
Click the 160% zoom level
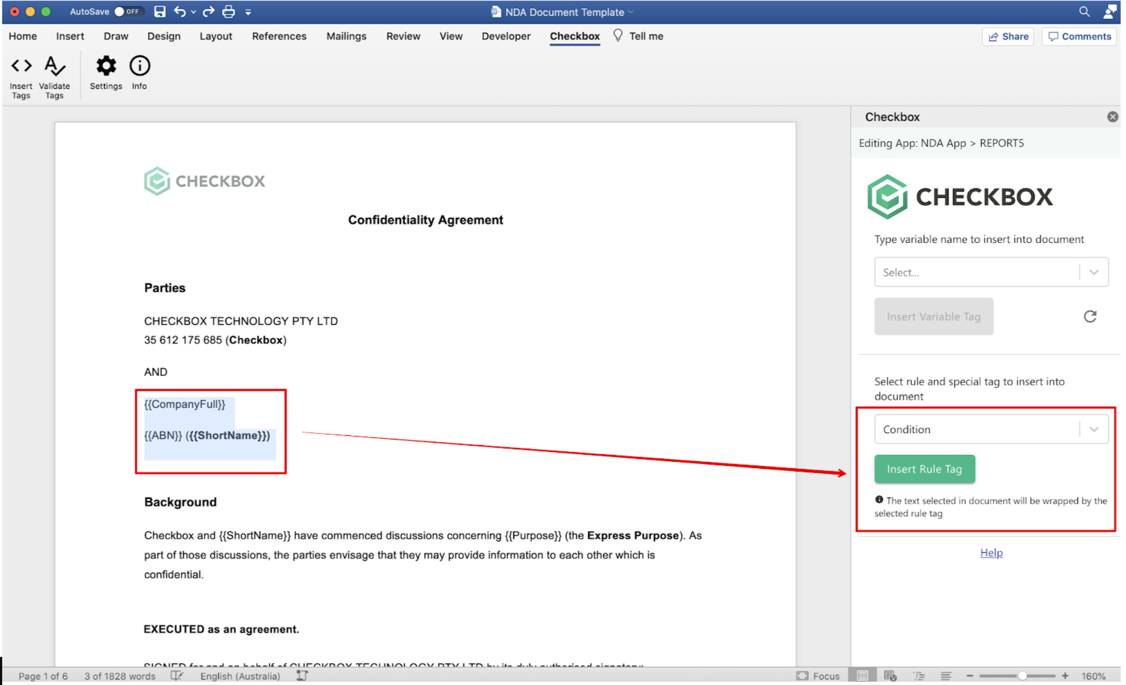tap(1093, 676)
